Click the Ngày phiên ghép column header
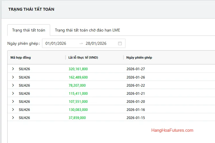 click(x=139, y=57)
